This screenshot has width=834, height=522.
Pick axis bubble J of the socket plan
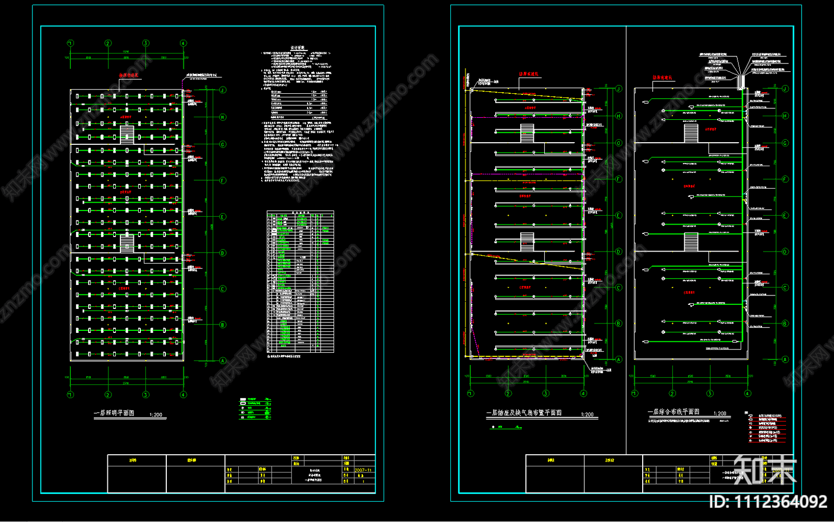(x=619, y=89)
